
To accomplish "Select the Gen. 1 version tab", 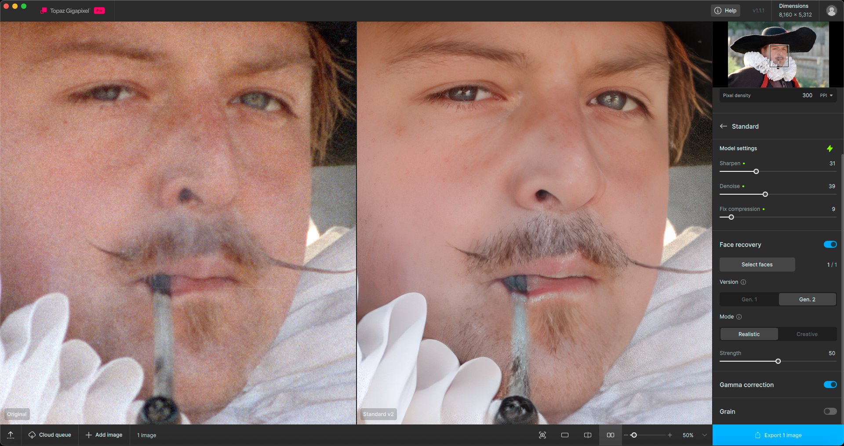I will pos(749,300).
